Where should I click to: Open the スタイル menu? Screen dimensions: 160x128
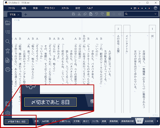65,8
